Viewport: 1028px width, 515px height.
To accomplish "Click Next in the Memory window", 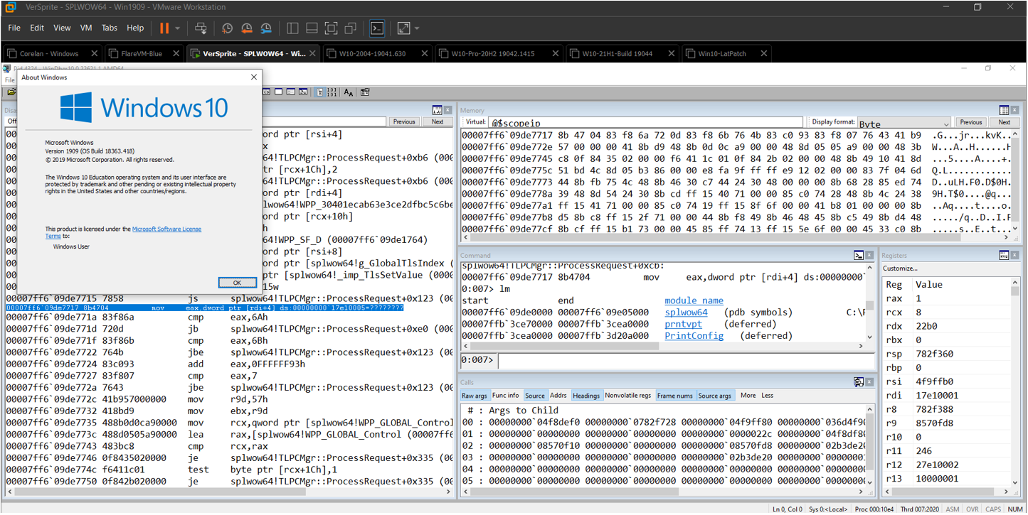I will click(x=1005, y=122).
